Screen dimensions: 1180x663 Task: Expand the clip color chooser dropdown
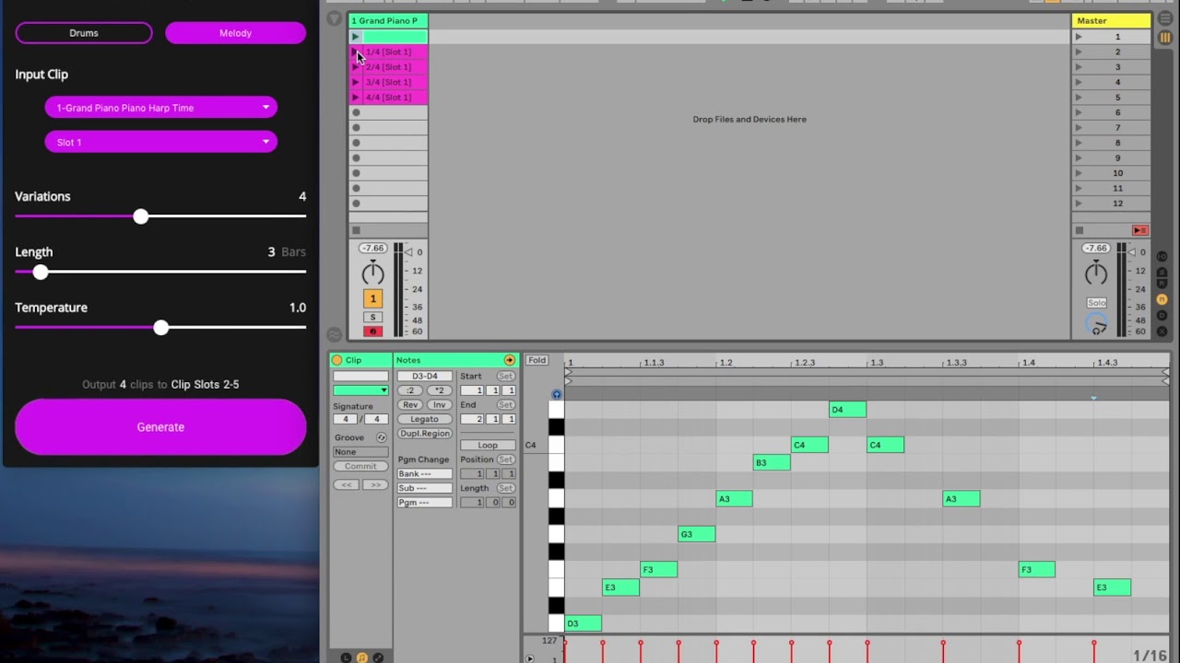pos(360,390)
